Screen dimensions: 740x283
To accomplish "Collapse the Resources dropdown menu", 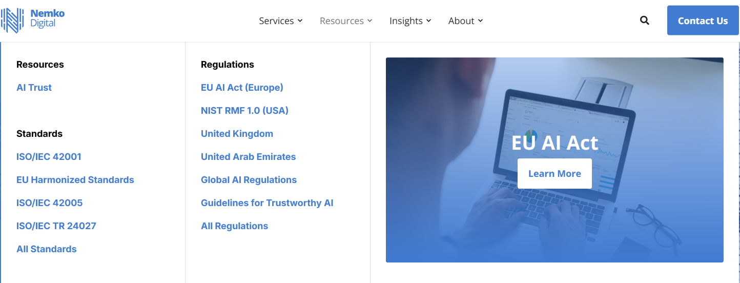I will click(x=345, y=21).
